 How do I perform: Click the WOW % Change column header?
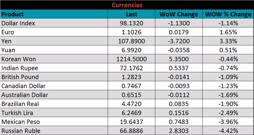[228, 14]
